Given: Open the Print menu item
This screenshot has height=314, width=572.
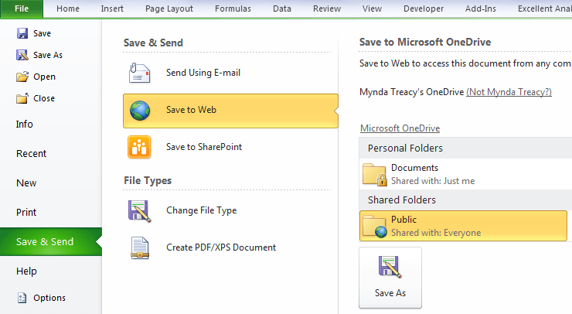Looking at the screenshot, I should click(26, 212).
